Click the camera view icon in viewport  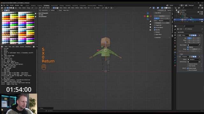tap(150, 27)
